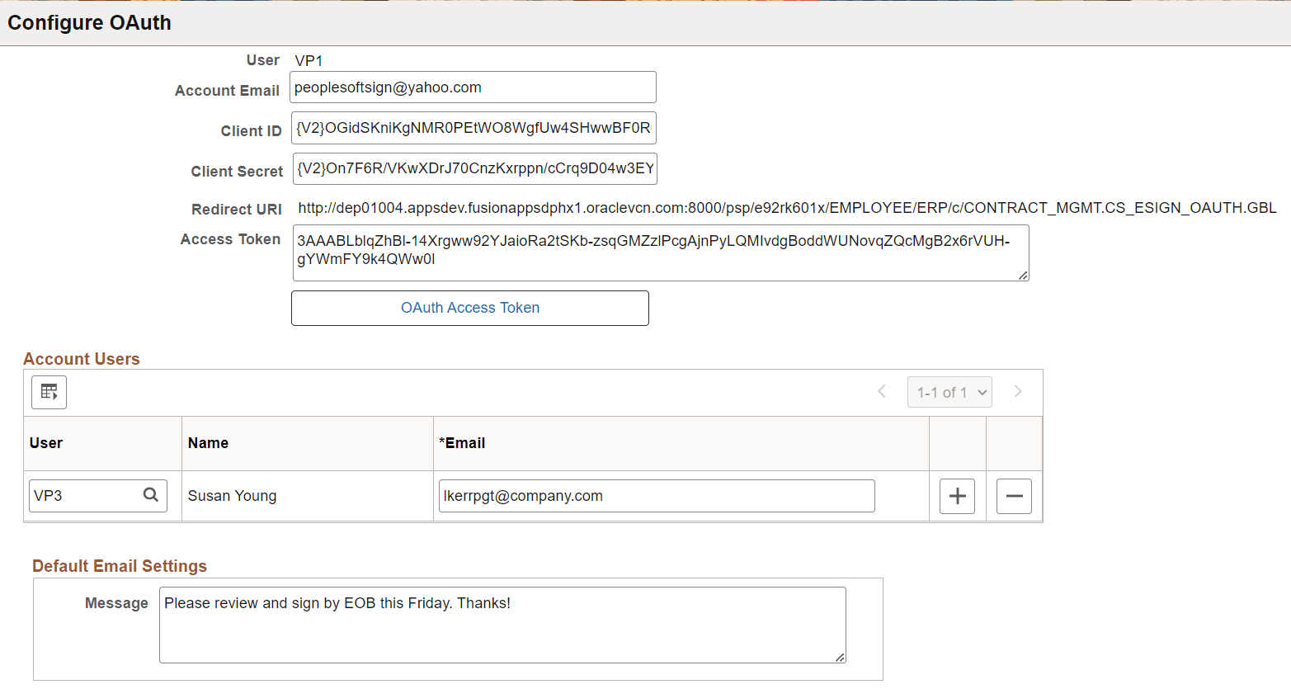Click the Configure OAuth page title
This screenshot has height=689, width=1291.
pos(89,23)
